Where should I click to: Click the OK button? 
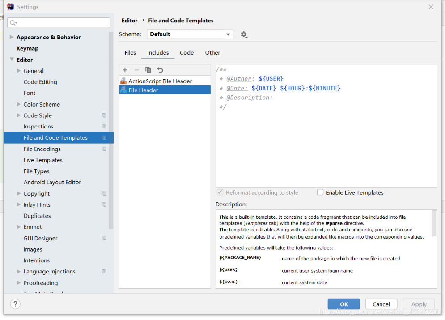click(343, 304)
